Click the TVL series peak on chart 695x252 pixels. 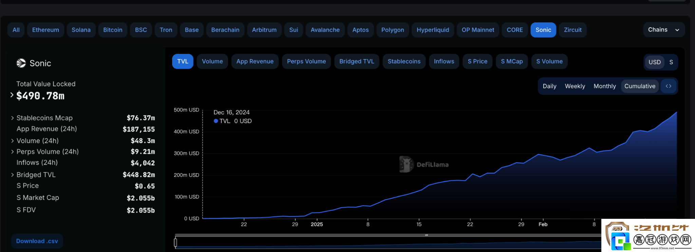676,112
